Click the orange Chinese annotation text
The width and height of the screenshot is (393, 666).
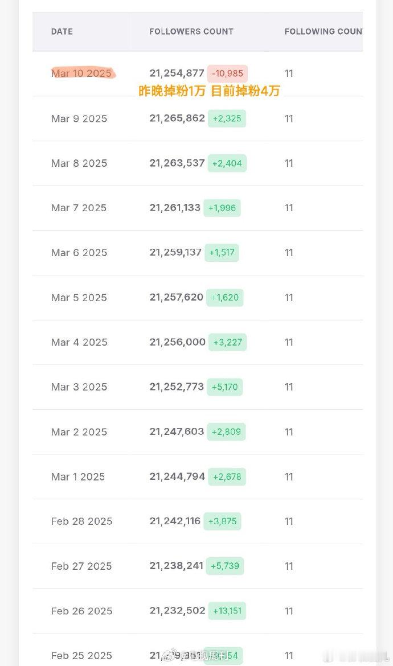tap(209, 91)
